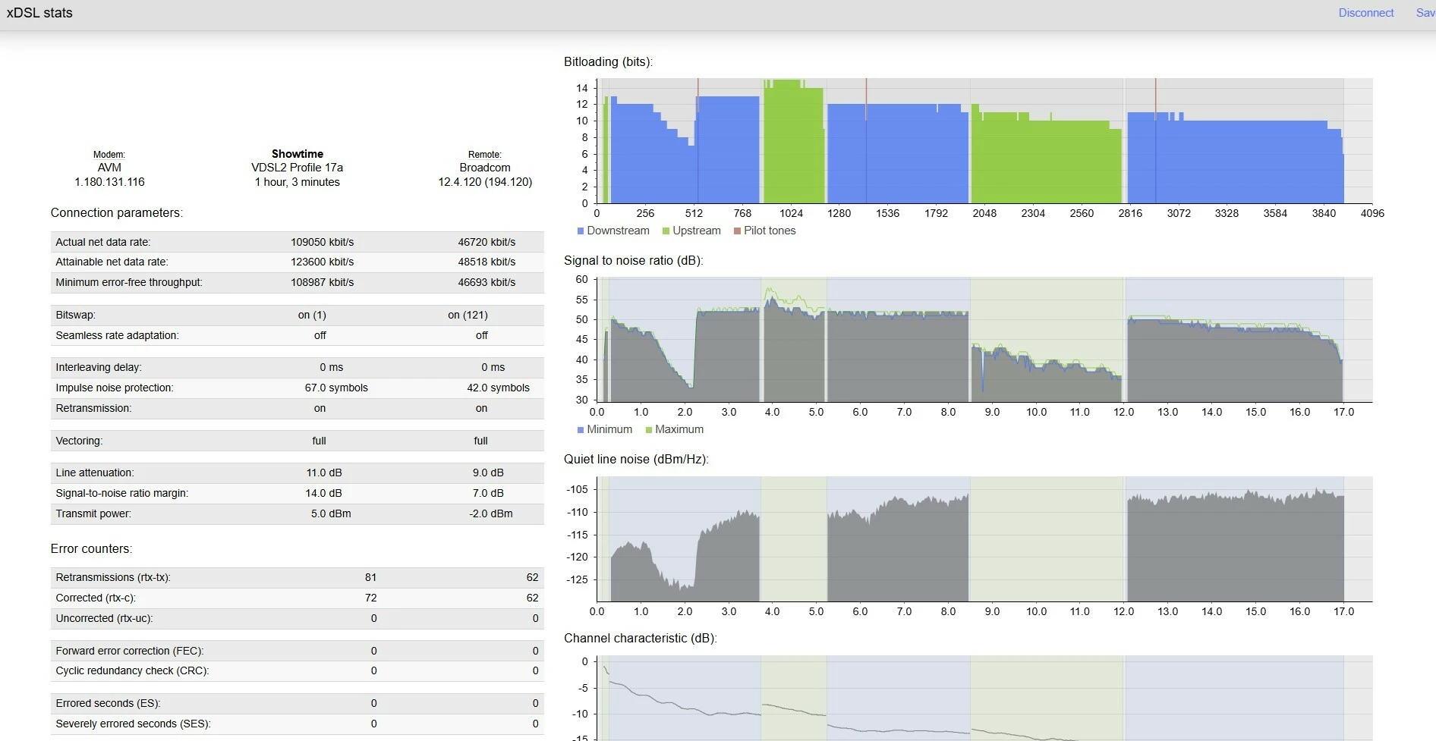Viewport: 1436px width, 741px height.
Task: Click the Attainable downstream rate 123600 kbit/s
Action: click(322, 262)
